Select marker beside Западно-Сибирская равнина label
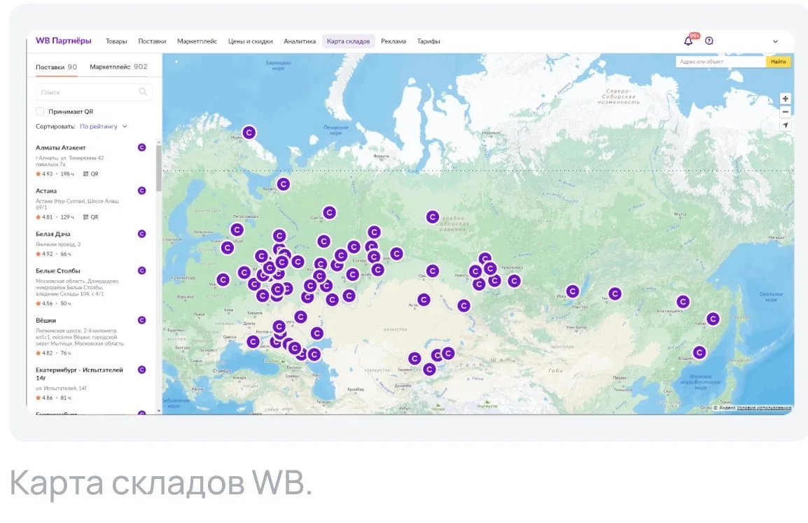Image resolution: width=808 pixels, height=523 pixels. point(432,217)
